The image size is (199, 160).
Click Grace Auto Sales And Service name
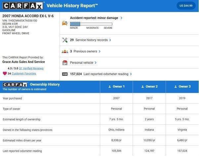23,62
